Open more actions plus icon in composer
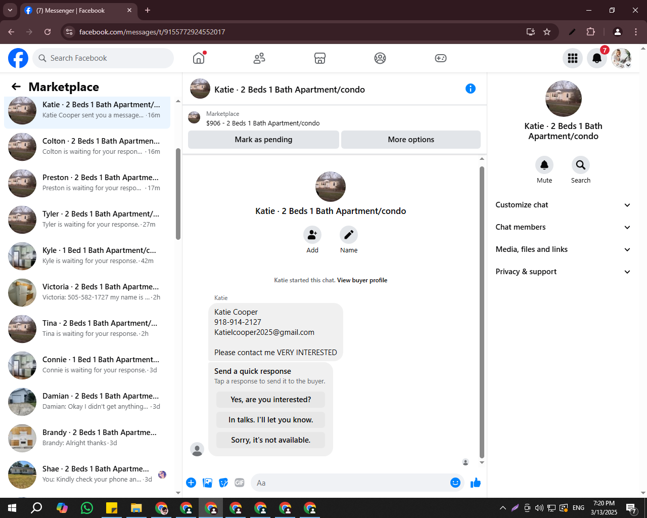647x518 pixels. tap(191, 483)
